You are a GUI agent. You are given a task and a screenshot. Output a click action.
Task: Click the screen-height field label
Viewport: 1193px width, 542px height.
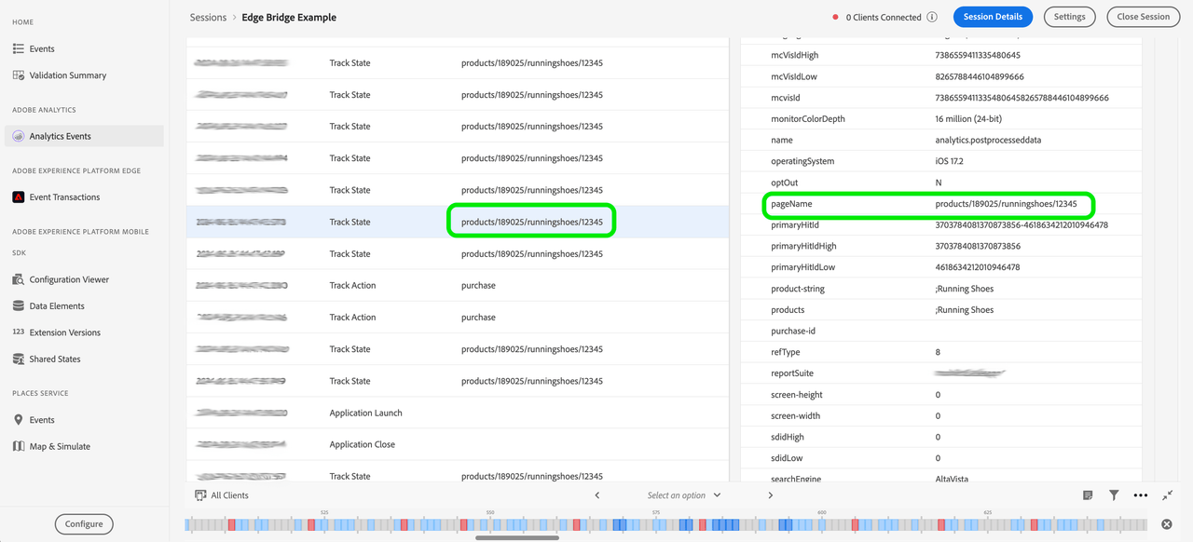point(797,395)
